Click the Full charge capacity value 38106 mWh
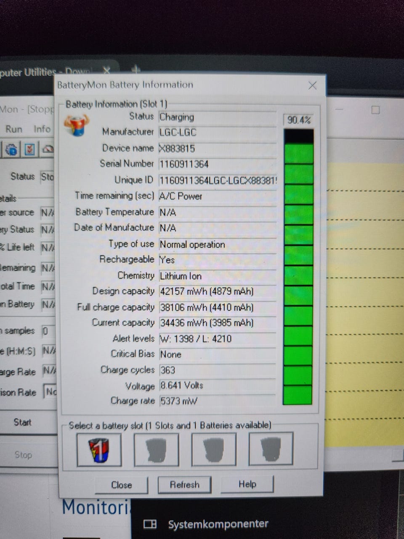The height and width of the screenshot is (539, 404). pyautogui.click(x=217, y=307)
